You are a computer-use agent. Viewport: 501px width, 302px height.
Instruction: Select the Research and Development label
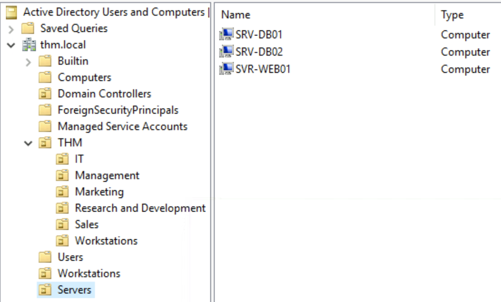pyautogui.click(x=140, y=208)
